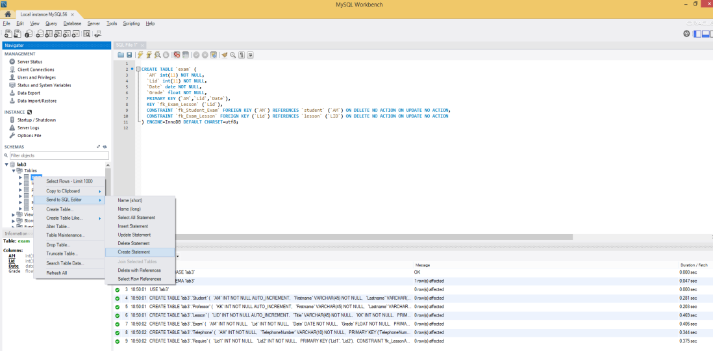Choose Drop Table... in context menu
The width and height of the screenshot is (713, 351).
(69, 245)
